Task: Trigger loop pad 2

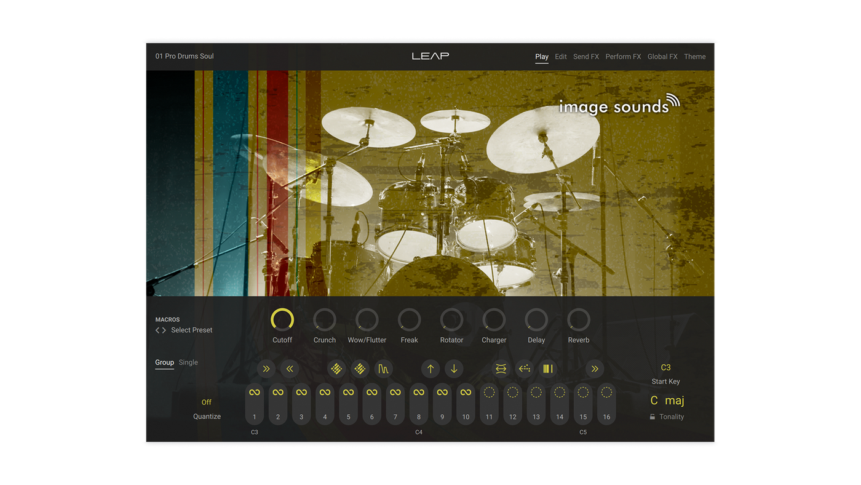Action: pyautogui.click(x=278, y=404)
